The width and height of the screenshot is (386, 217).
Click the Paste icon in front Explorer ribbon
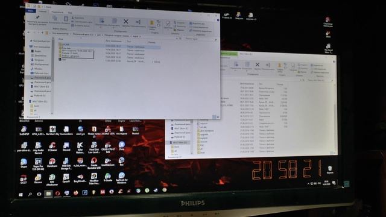(x=66, y=19)
